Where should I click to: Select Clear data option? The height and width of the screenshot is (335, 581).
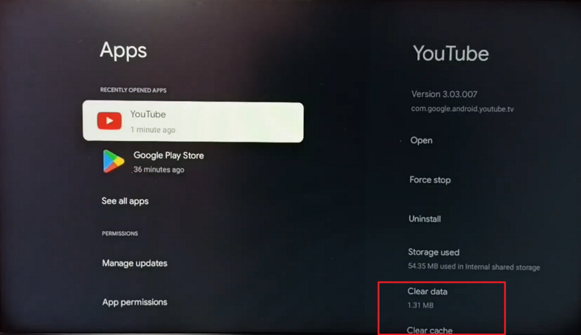427,298
